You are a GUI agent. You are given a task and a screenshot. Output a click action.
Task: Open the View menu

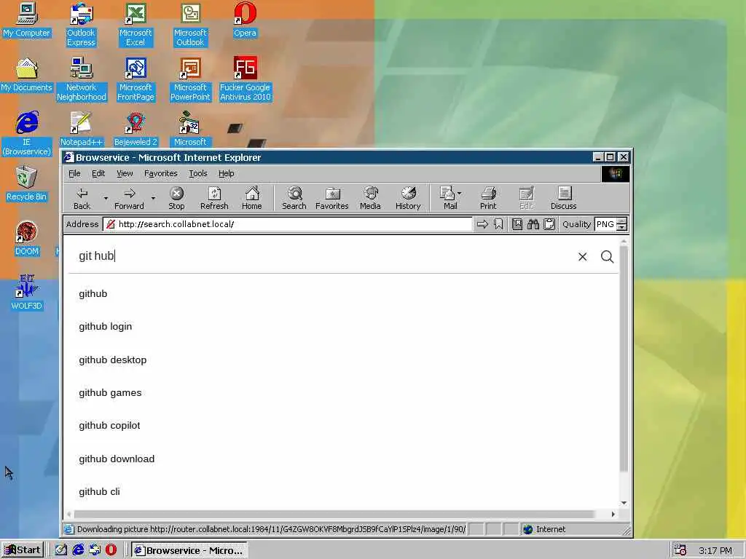tap(125, 173)
